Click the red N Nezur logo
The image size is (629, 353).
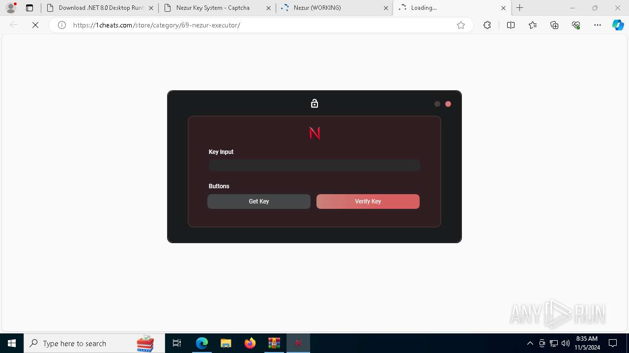[x=315, y=133]
